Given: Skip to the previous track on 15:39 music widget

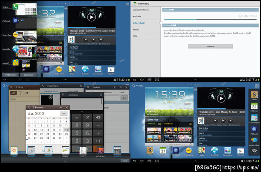Looking at the screenshot, I should (215, 121).
